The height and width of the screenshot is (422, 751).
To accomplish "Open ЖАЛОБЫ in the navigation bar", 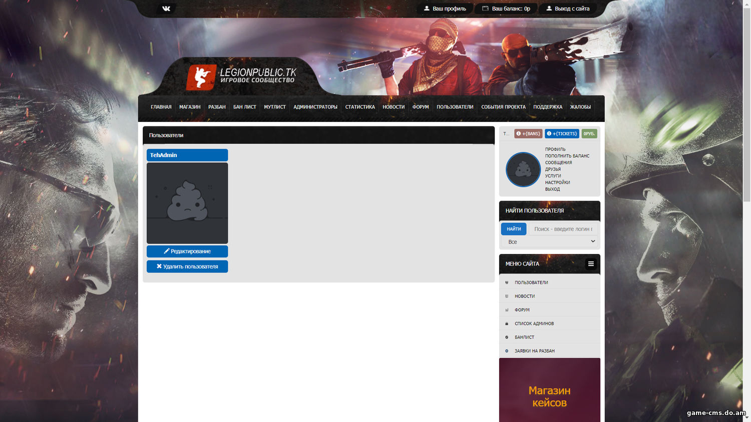I will [580, 107].
